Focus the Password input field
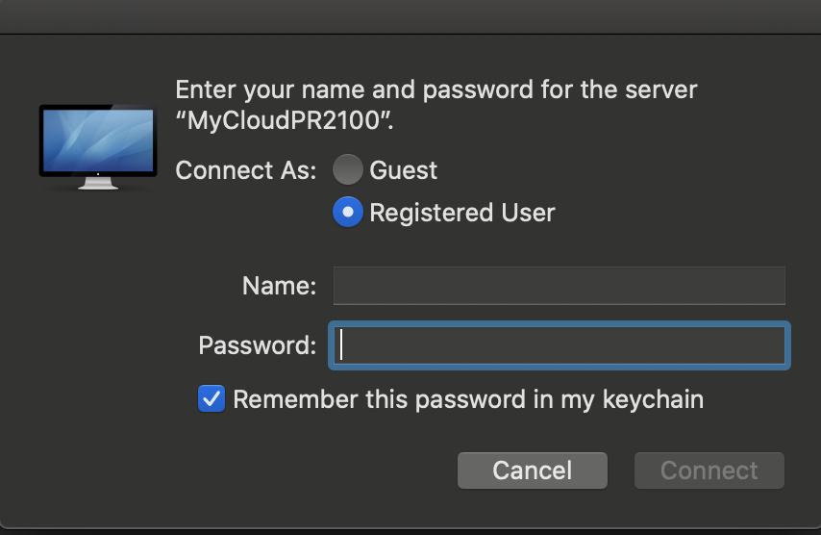This screenshot has width=821, height=535. coord(559,345)
